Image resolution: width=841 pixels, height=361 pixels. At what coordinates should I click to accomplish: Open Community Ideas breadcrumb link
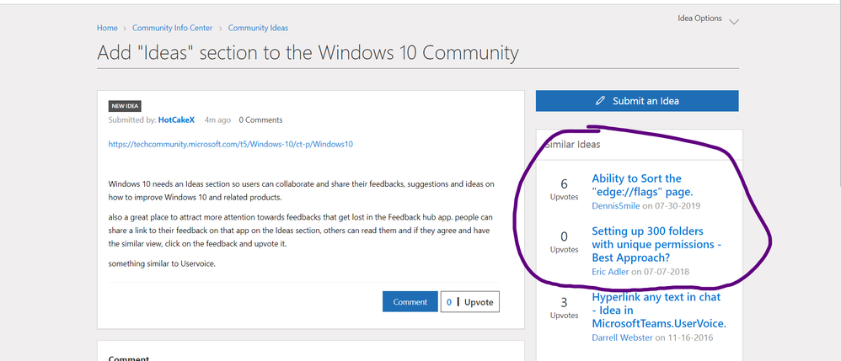point(258,28)
